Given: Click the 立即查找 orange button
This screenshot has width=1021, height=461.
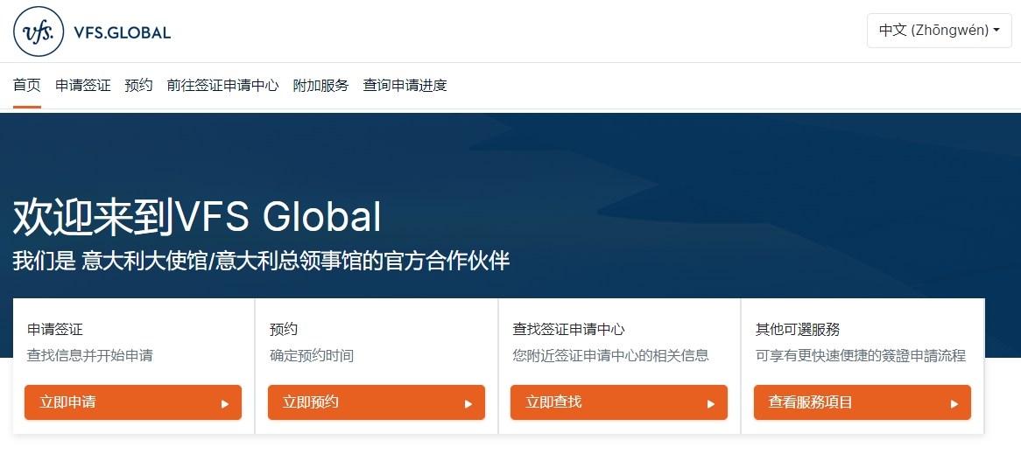Looking at the screenshot, I should coord(618,402).
